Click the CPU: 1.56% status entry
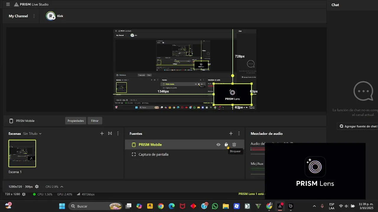The width and height of the screenshot is (378, 212). 43,194
